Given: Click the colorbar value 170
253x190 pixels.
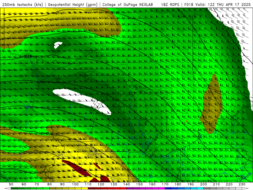Looking at the screenshot, I should [165, 184].
